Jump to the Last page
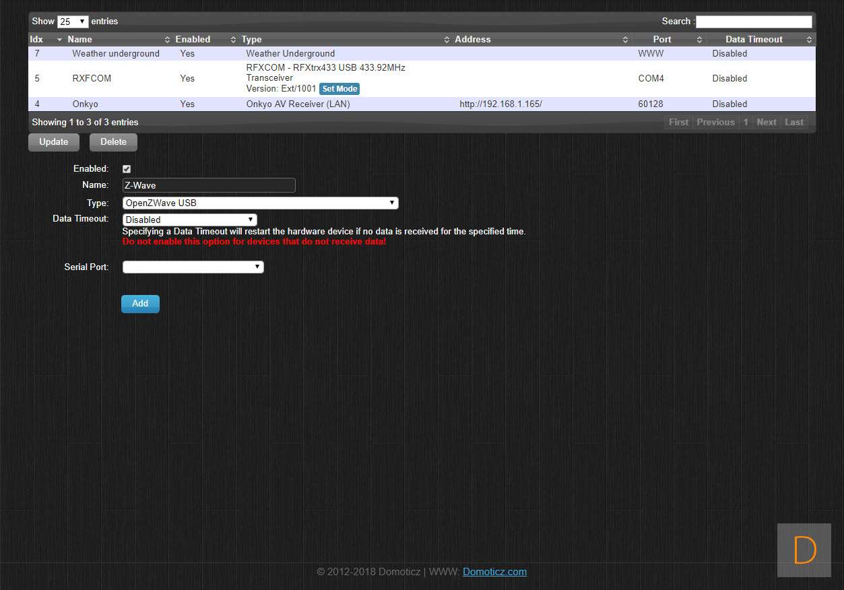The width and height of the screenshot is (844, 590). coord(794,122)
